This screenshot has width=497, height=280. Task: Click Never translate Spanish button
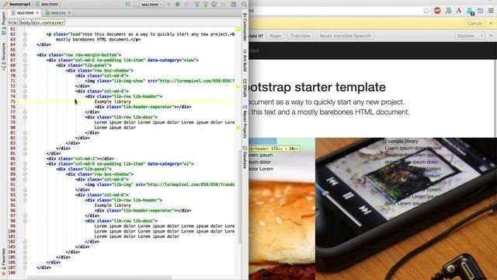pos(345,36)
